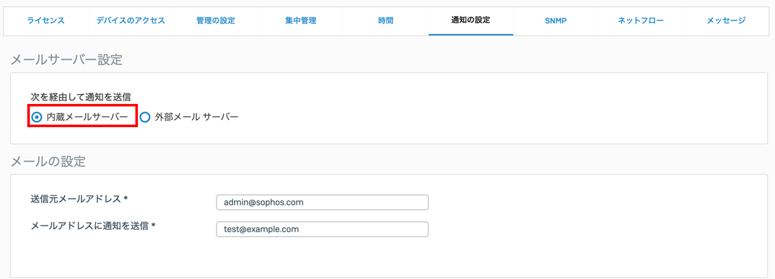Go to the メッセージ tab
Image resolution: width=775 pixels, height=279 pixels.
(x=726, y=21)
